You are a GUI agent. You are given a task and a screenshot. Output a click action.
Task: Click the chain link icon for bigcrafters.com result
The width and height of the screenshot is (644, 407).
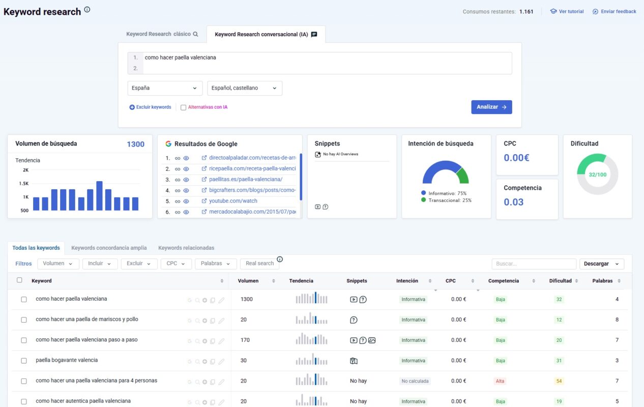point(178,190)
